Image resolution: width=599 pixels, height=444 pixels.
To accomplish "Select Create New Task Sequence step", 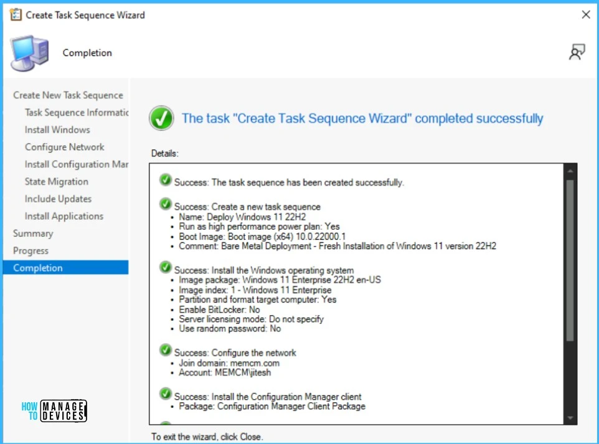I will point(68,95).
